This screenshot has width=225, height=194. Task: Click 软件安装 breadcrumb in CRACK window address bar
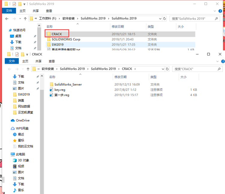(x=48, y=69)
